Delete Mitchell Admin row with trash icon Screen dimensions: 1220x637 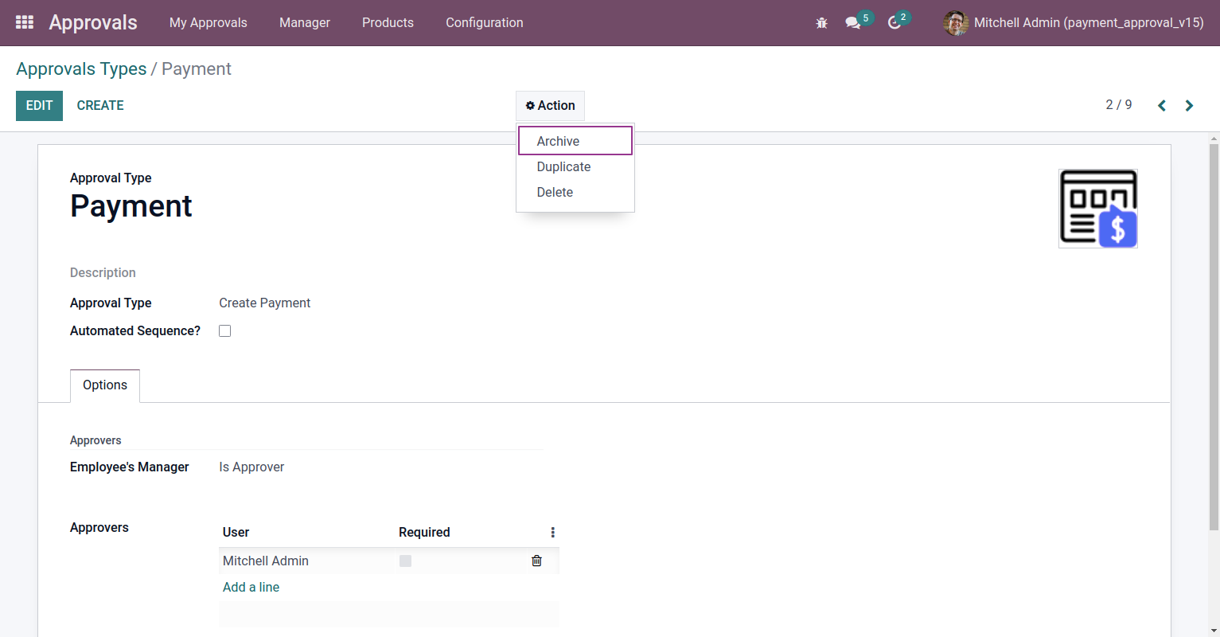point(536,561)
